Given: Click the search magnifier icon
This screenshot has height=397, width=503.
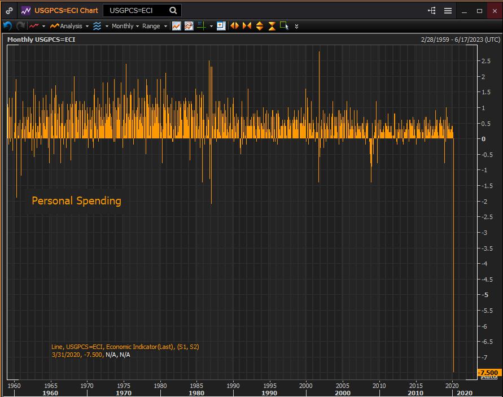Looking at the screenshot, I should (173, 11).
